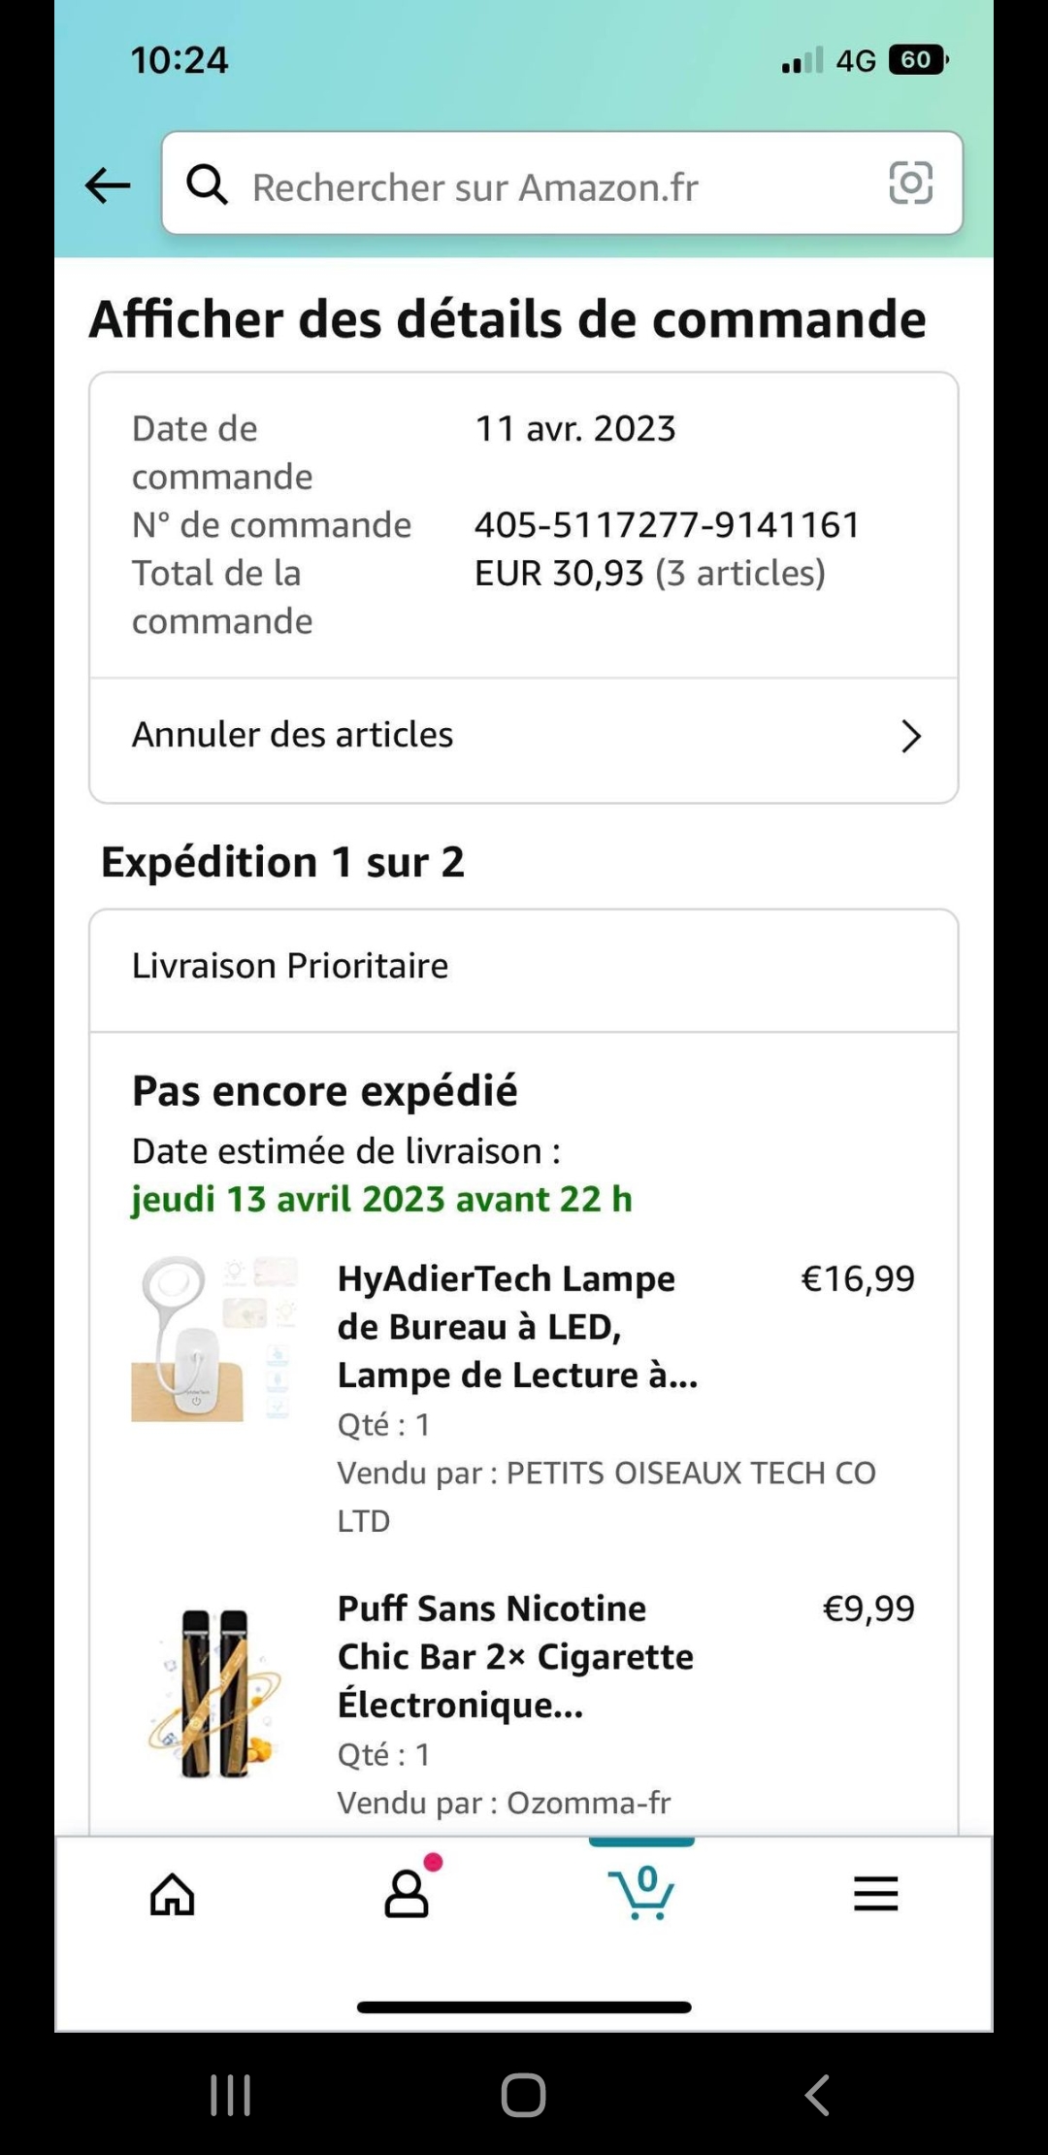Image resolution: width=1048 pixels, height=2155 pixels.
Task: Go to the Amazon home tab
Action: tap(173, 1894)
